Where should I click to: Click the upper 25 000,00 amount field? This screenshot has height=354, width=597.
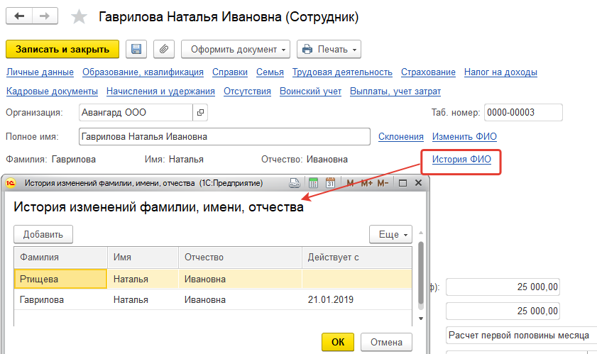pos(503,287)
